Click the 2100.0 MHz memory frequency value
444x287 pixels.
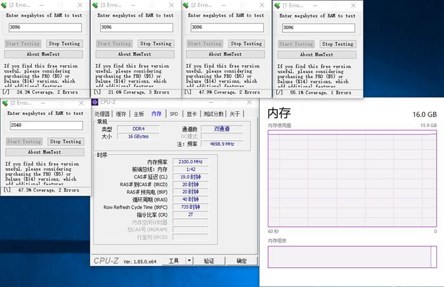click(x=190, y=162)
